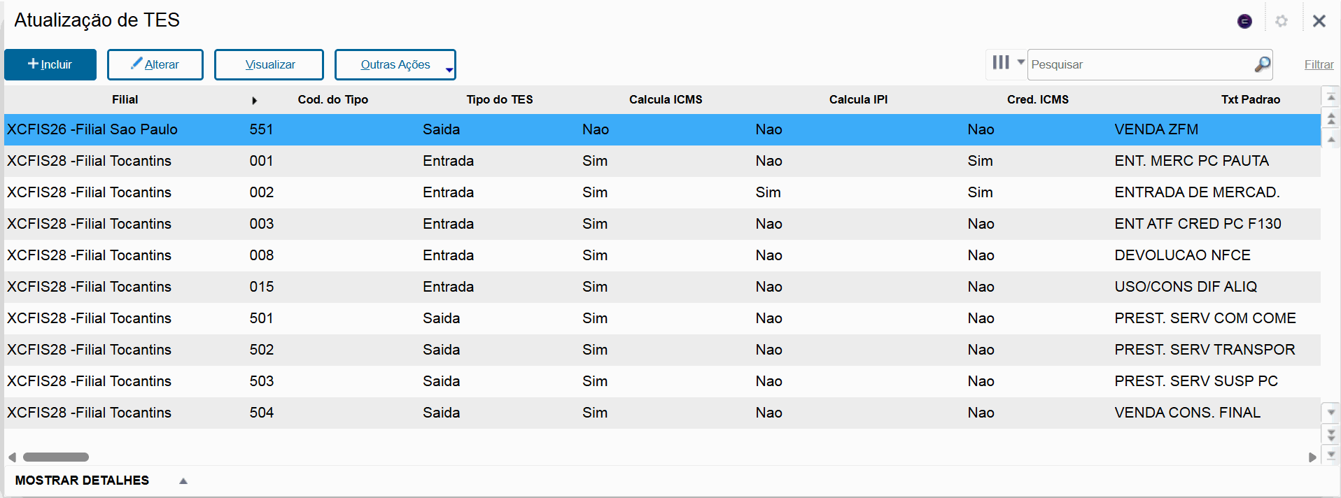Open the column layout icon

[x=1001, y=63]
